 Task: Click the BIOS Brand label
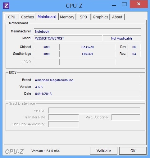pyautogui.click(x=27, y=80)
